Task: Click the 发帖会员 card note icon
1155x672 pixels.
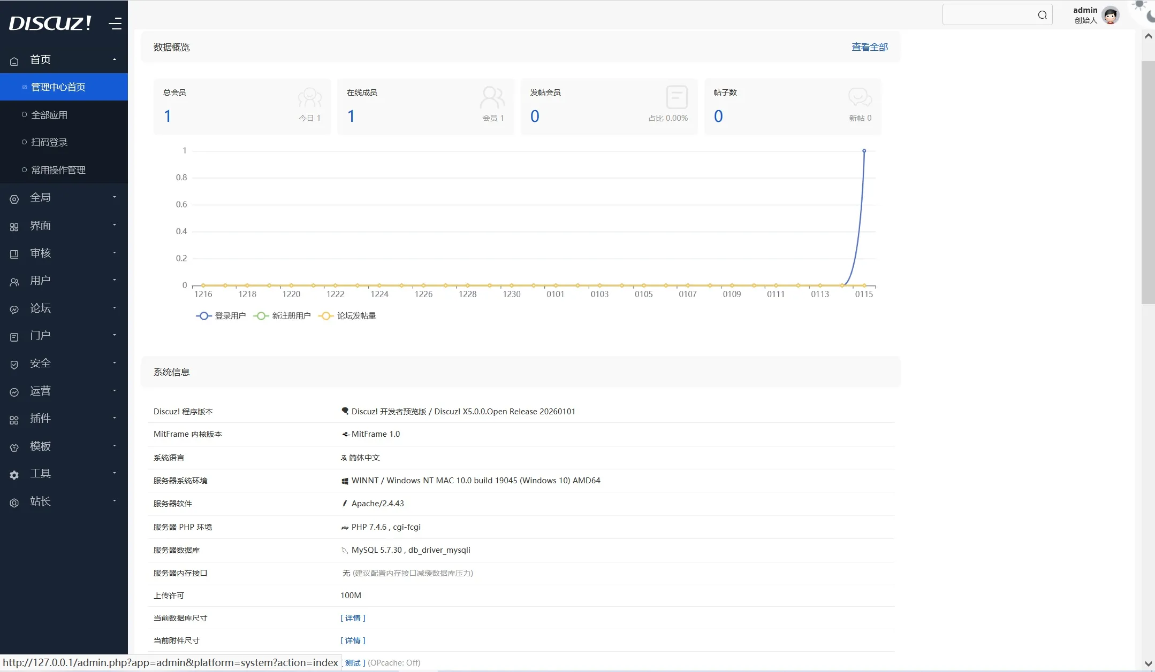Action: point(677,97)
